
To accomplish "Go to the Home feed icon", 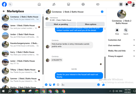I will pos(39,4).
